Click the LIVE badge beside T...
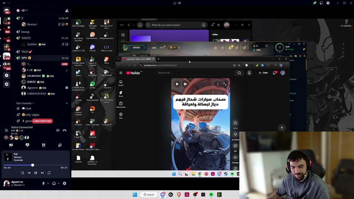Image resolution: width=354 pixels, height=199 pixels. (64, 64)
